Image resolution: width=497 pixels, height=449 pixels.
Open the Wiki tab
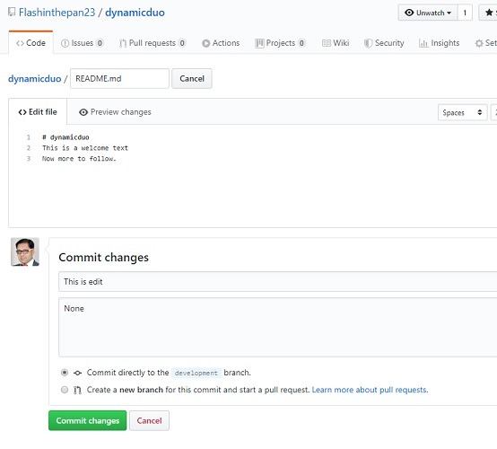[336, 43]
